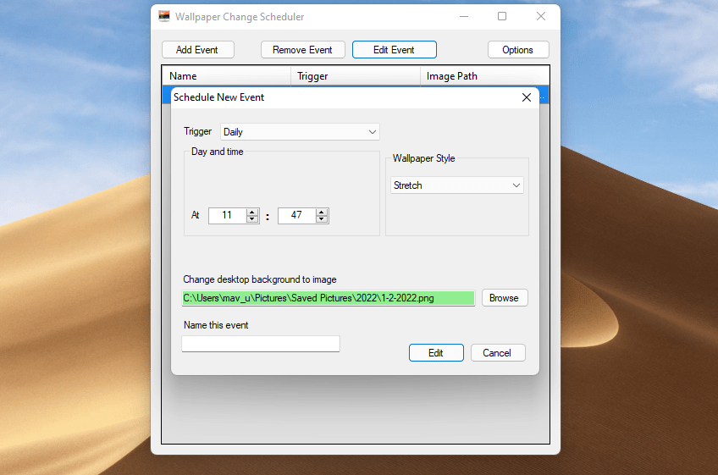Minimize the Wallpaper Change Scheduler window

tap(464, 16)
